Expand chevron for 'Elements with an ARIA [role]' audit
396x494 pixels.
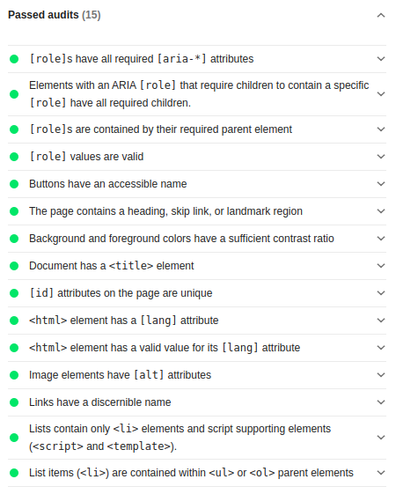click(x=381, y=94)
